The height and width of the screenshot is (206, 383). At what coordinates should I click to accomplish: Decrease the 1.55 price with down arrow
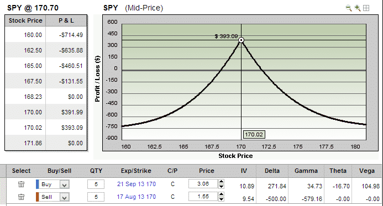click(x=221, y=199)
